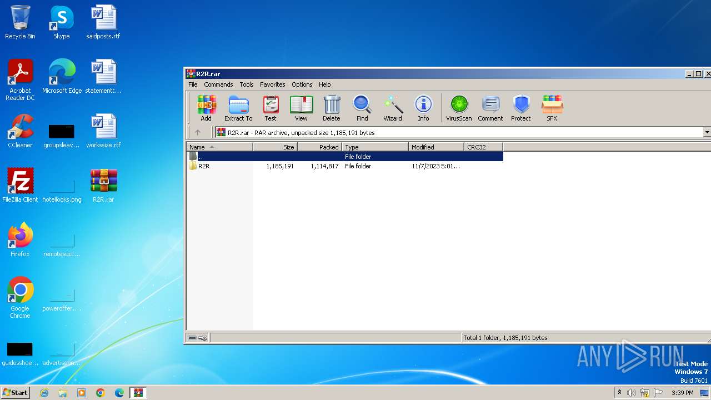Open Edge from the taskbar
This screenshot has height=400, width=711.
click(x=119, y=393)
